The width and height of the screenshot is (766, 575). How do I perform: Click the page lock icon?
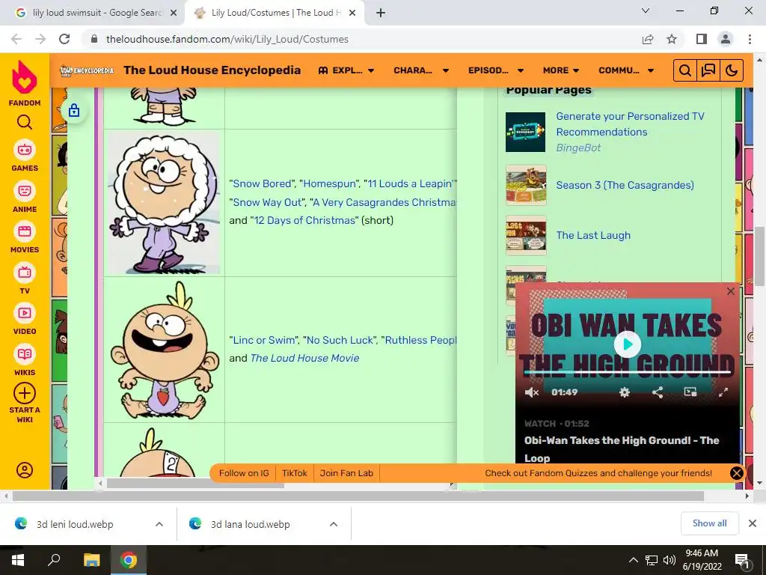point(74,110)
